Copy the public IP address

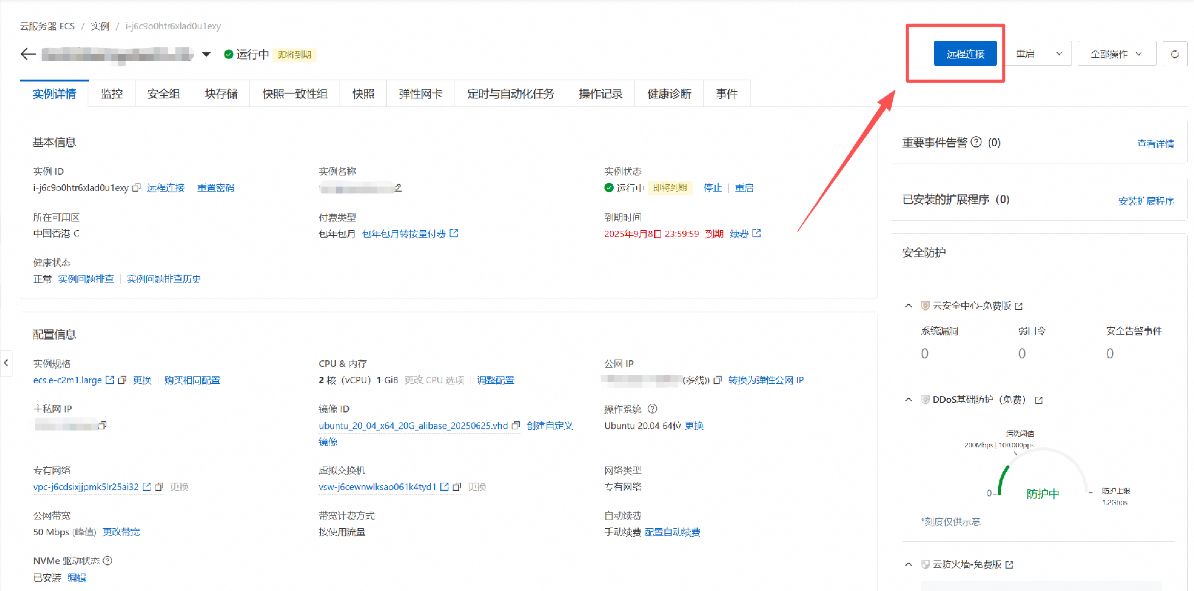tap(718, 380)
